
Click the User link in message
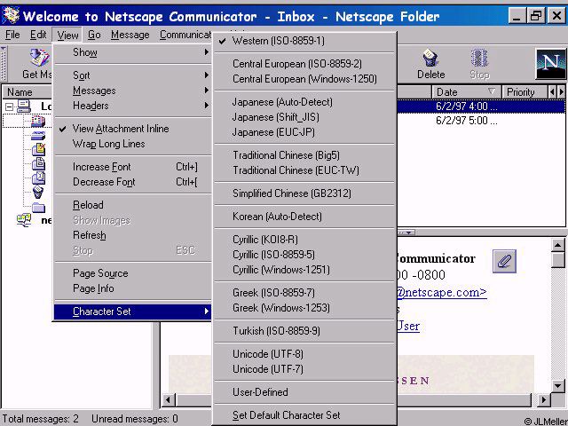point(408,326)
